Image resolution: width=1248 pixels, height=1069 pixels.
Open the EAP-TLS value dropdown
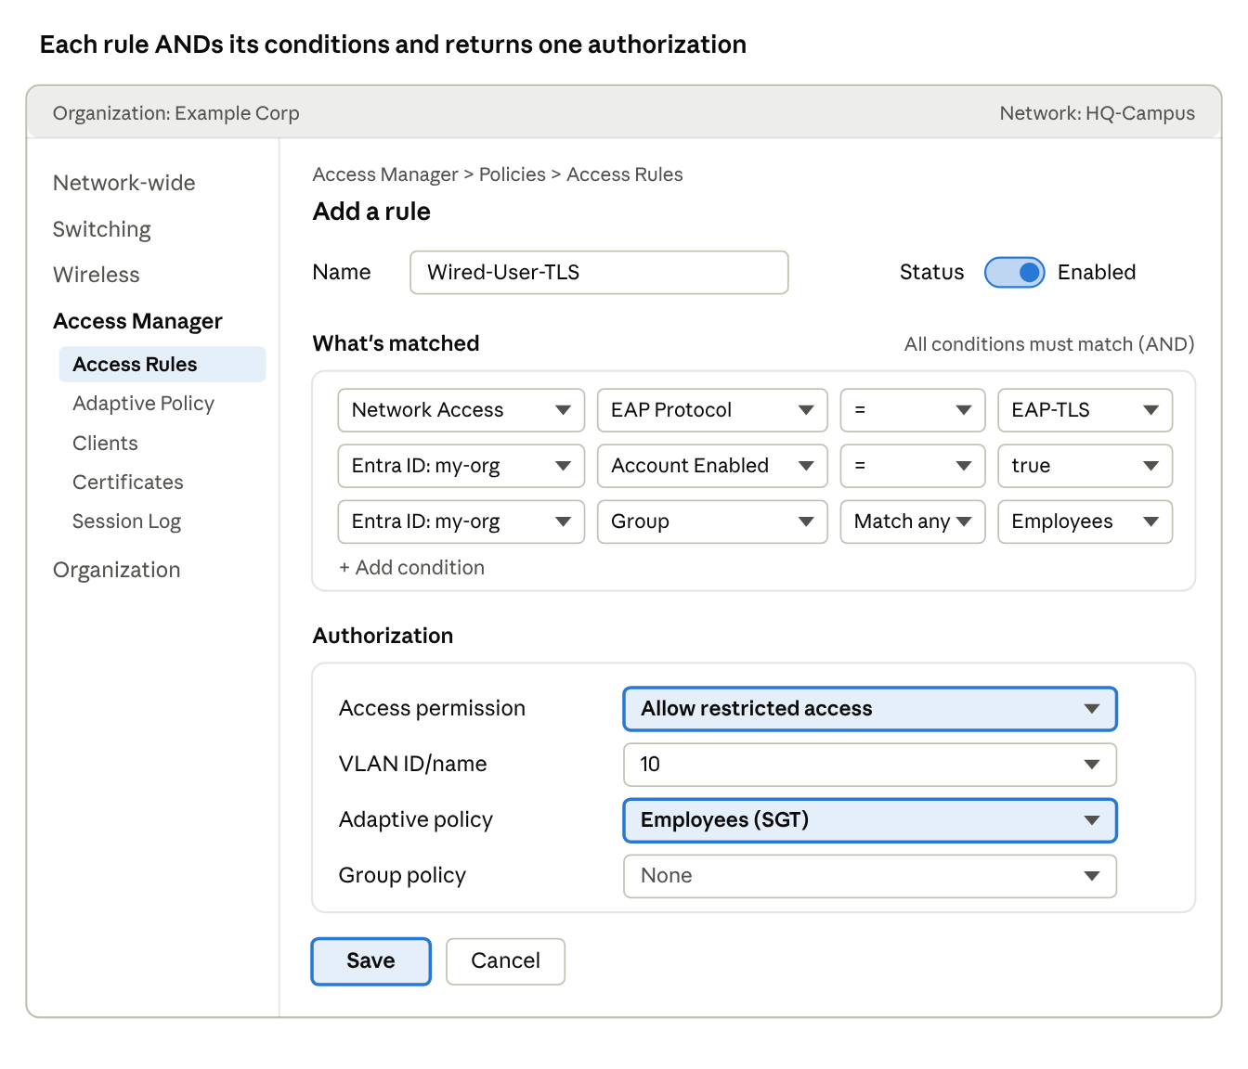[1085, 410]
